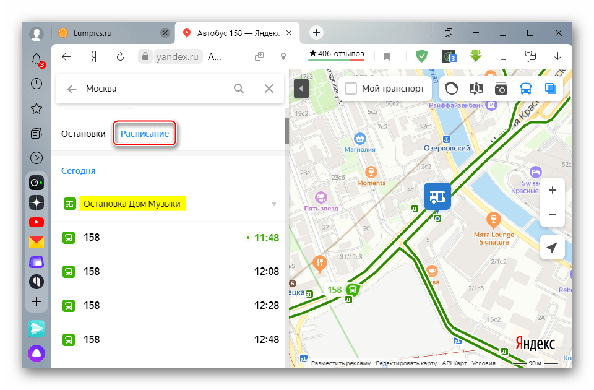The height and width of the screenshot is (390, 594).
Task: Enable the Мой транспорт checkbox
Action: [x=351, y=89]
